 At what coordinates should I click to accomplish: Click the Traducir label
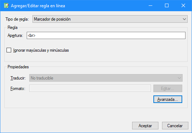18,78
